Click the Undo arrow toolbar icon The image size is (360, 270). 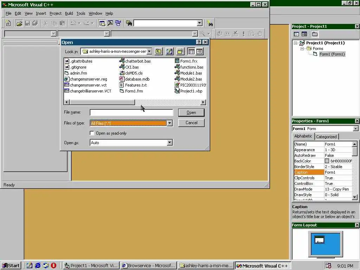[73, 23]
